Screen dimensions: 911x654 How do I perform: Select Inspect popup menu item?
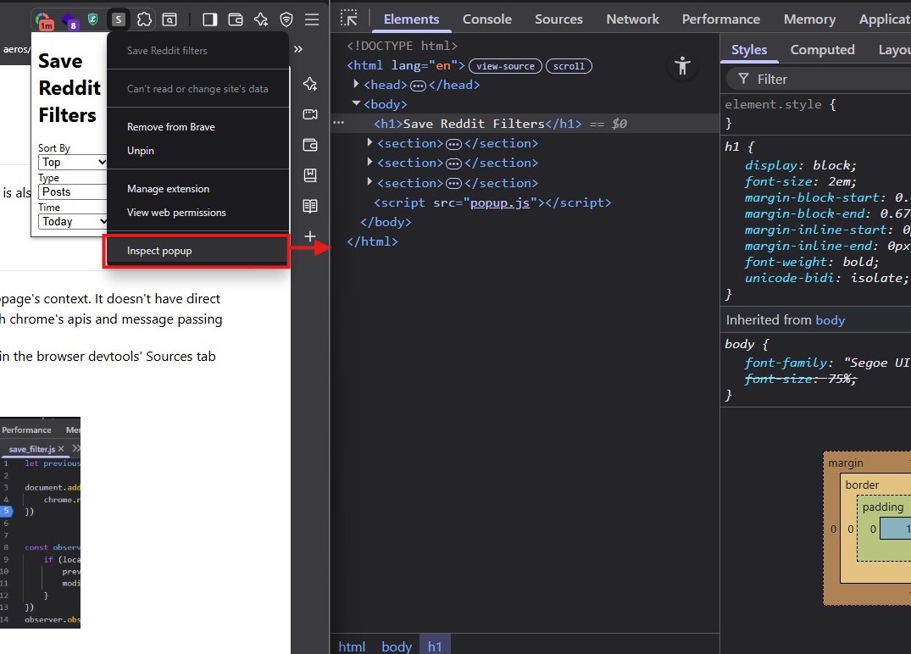pyautogui.click(x=197, y=251)
